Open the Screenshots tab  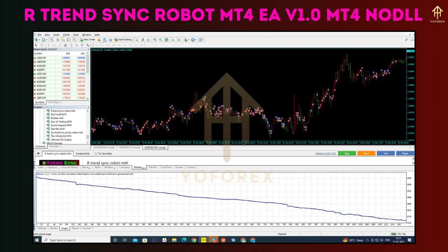[83, 154]
